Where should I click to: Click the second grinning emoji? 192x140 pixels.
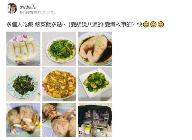pyautogui.click(x=153, y=24)
